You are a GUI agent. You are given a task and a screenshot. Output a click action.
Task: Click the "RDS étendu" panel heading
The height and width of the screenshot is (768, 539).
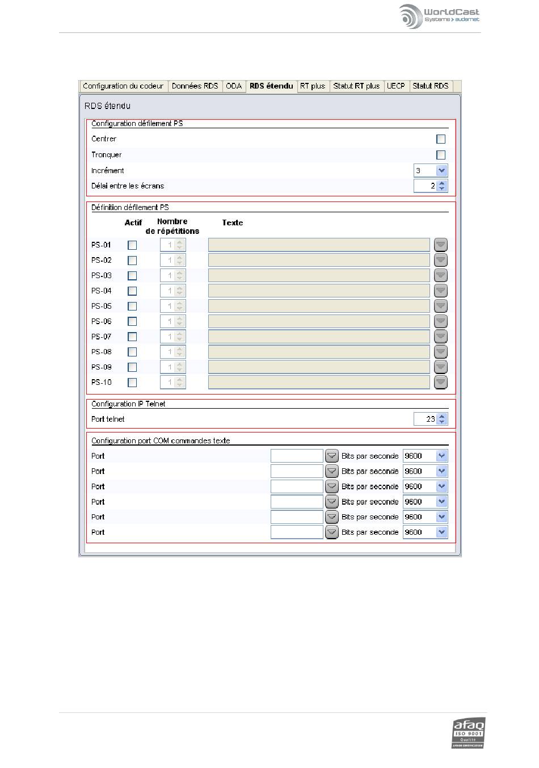click(x=108, y=106)
